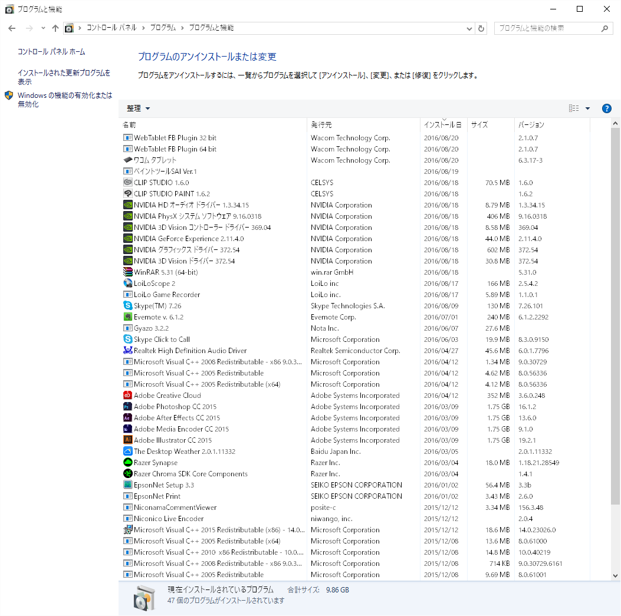Expand the address bar history dropdown
The width and height of the screenshot is (621, 616).
[x=469, y=28]
